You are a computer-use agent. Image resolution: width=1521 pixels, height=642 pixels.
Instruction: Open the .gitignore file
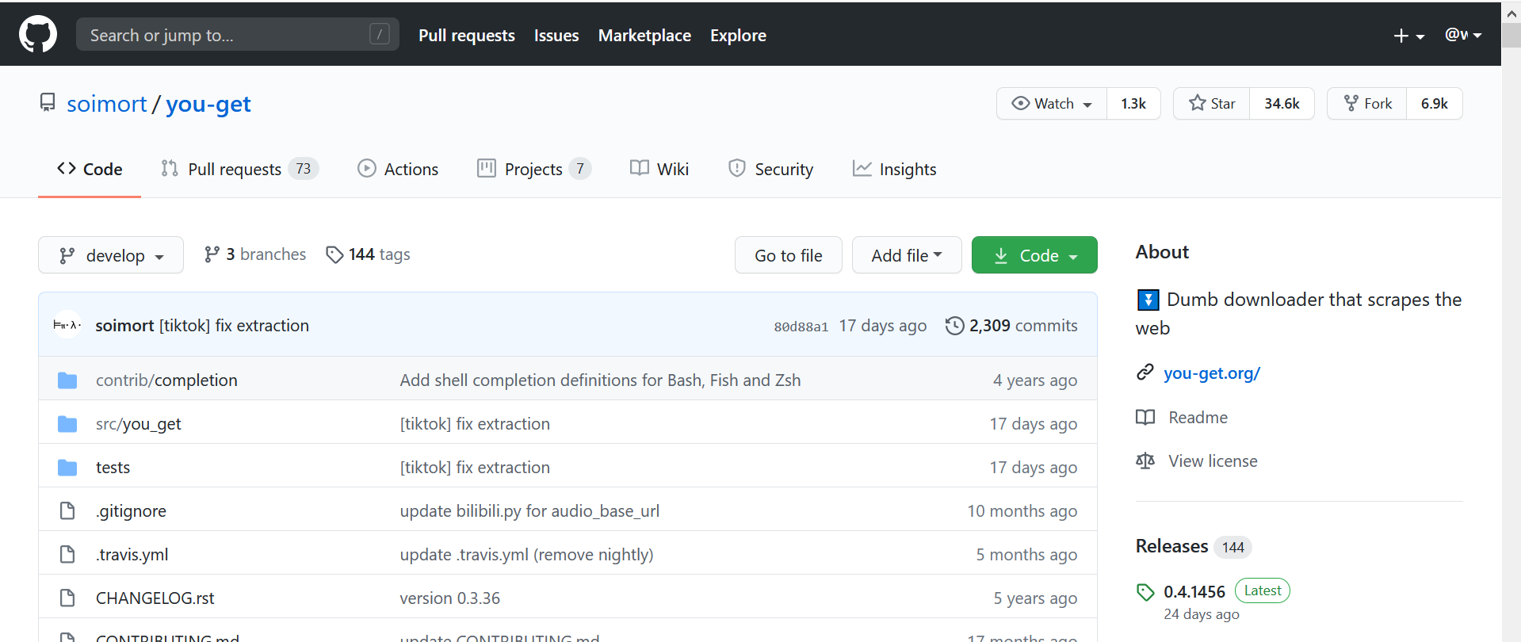pos(131,511)
